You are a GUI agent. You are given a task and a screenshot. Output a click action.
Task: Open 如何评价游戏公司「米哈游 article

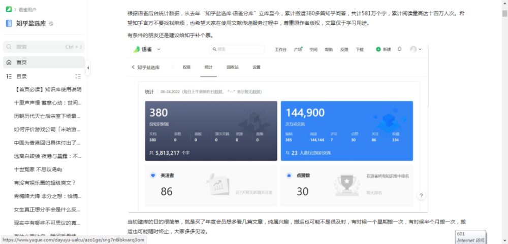(x=47, y=129)
